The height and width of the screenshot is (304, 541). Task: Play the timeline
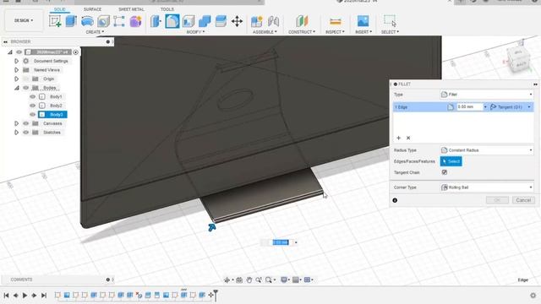(x=25, y=296)
